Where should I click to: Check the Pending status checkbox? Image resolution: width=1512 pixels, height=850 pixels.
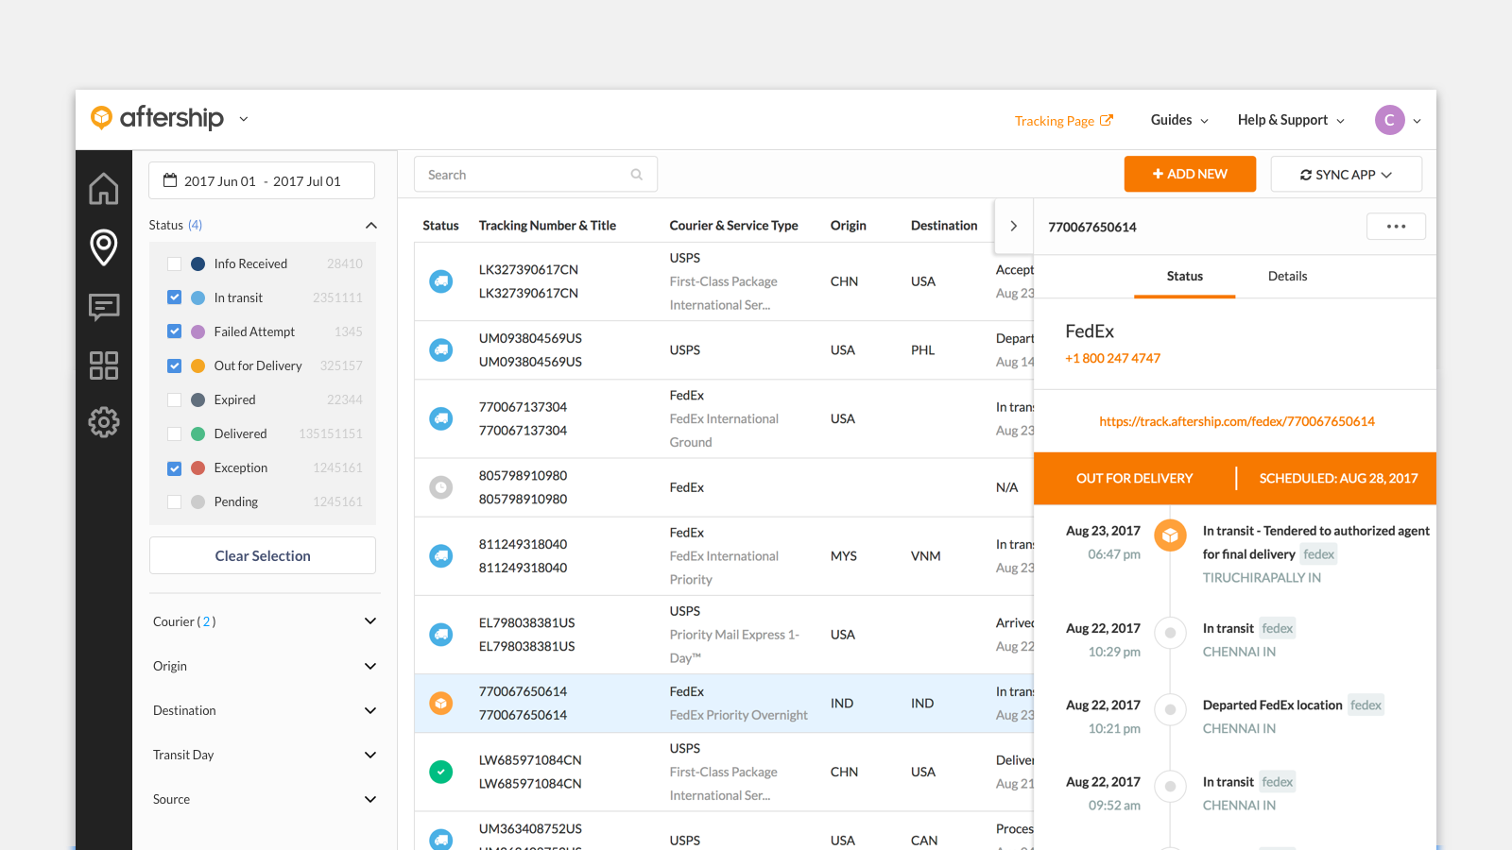174,501
